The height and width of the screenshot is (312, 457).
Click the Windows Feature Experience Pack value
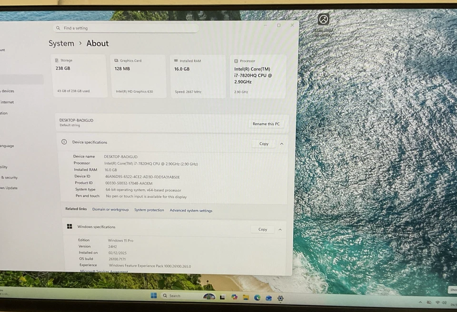pos(150,266)
